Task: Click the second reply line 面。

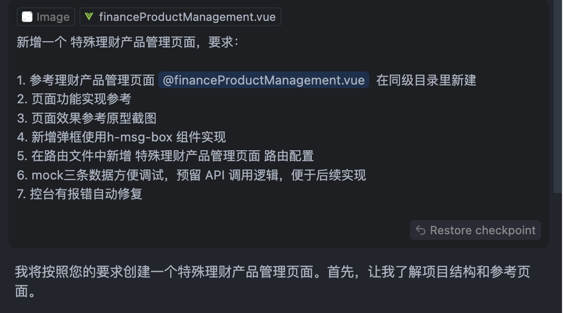Action: pyautogui.click(x=25, y=292)
